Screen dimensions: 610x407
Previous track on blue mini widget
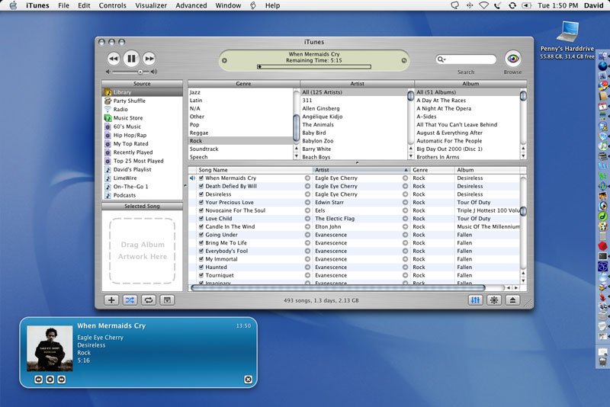click(39, 380)
